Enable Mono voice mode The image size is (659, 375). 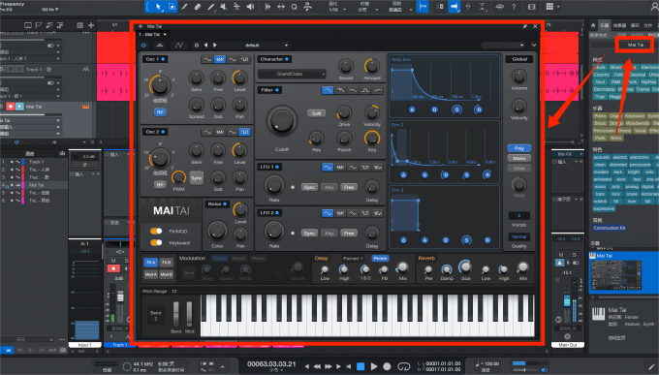click(519, 159)
